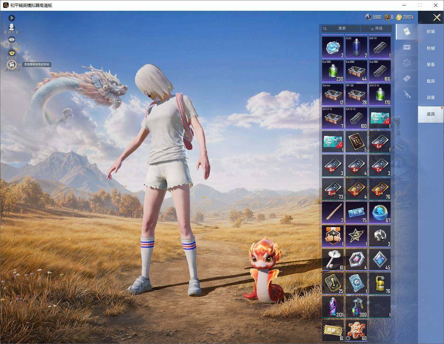This screenshot has height=344, width=444.
Task: Select the 典藏 gold ticket item
Action: (x=333, y=330)
